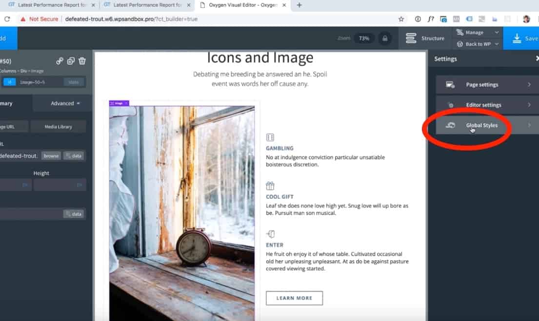The width and height of the screenshot is (539, 321).
Task: Duplicate the selected image element
Action: coord(71,61)
